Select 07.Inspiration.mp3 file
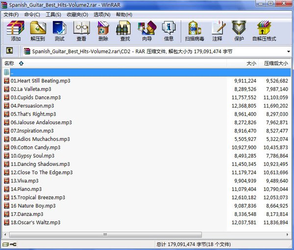The height and width of the screenshot is (250, 294). [x=32, y=131]
